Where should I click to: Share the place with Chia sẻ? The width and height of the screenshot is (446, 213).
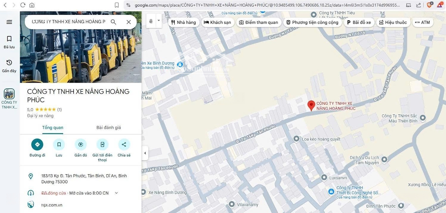point(124,144)
